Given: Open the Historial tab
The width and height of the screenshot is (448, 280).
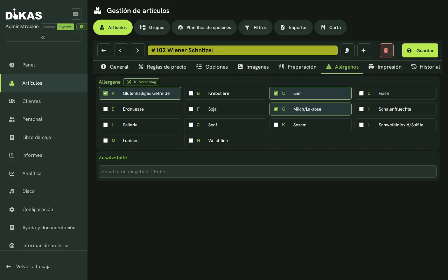Looking at the screenshot, I should coord(426,67).
